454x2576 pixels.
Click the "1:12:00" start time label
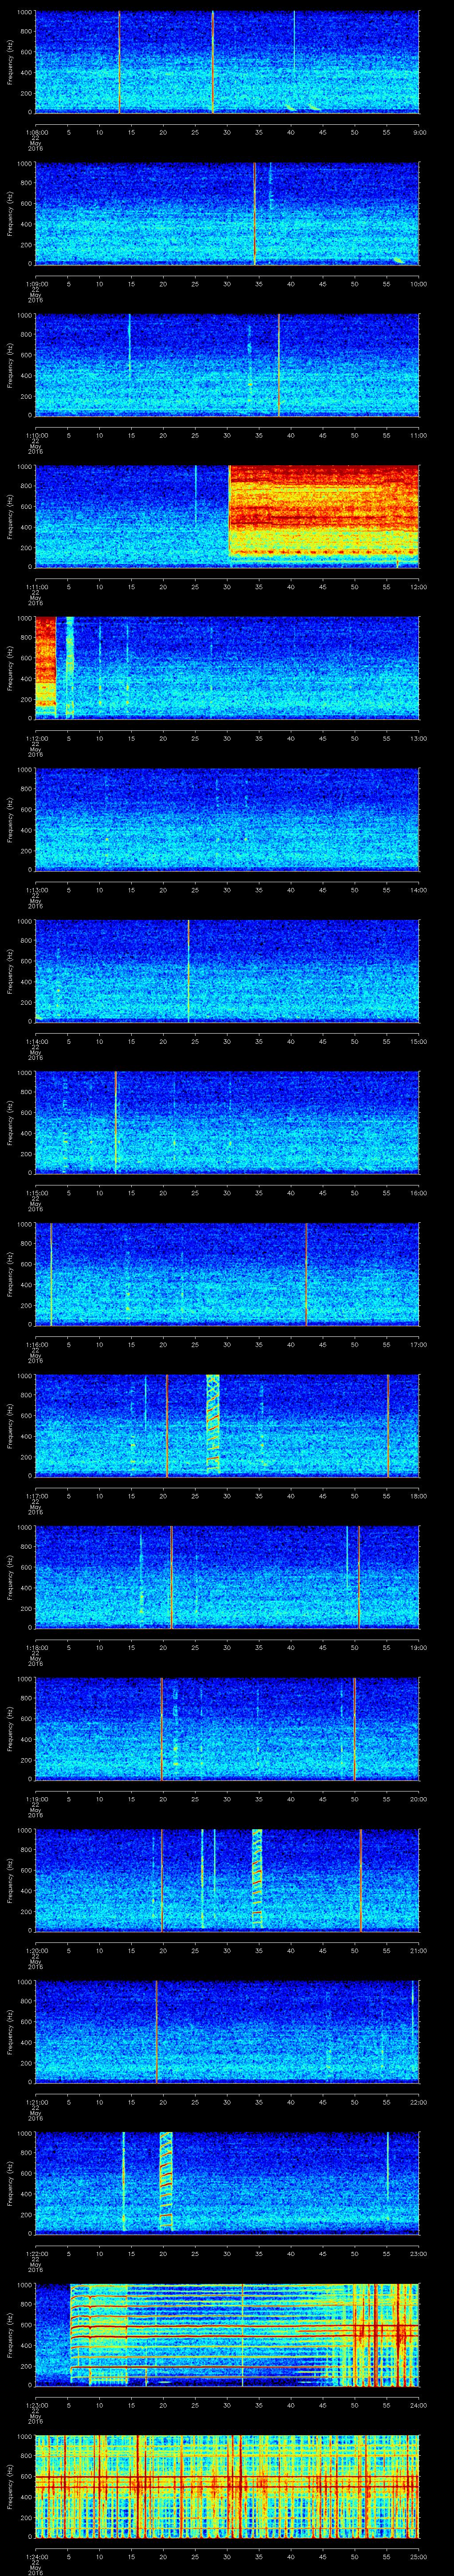pos(36,738)
